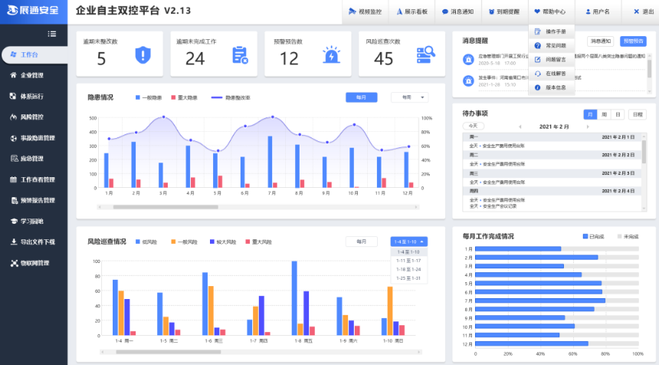Open 到期提醒 alarm-clock item in top bar
This screenshot has width=659, height=365.
coord(504,12)
